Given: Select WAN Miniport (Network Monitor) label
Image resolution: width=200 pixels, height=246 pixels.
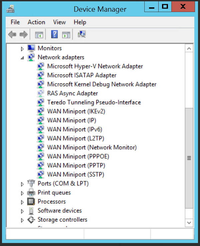Looking at the screenshot, I should (x=92, y=148).
